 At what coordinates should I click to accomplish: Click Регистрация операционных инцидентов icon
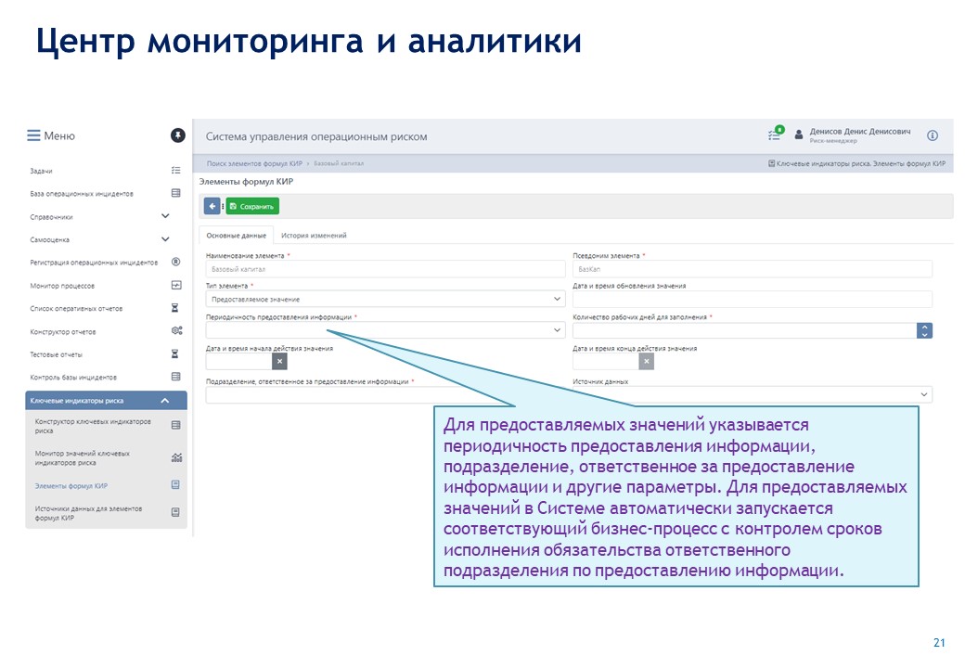tap(176, 262)
